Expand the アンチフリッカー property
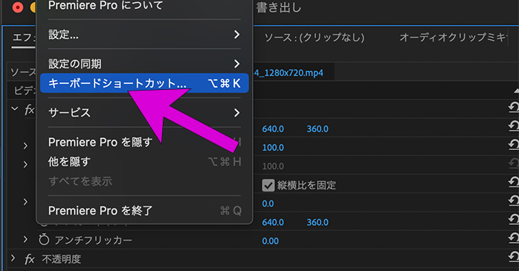The height and width of the screenshot is (271, 519). 25,239
